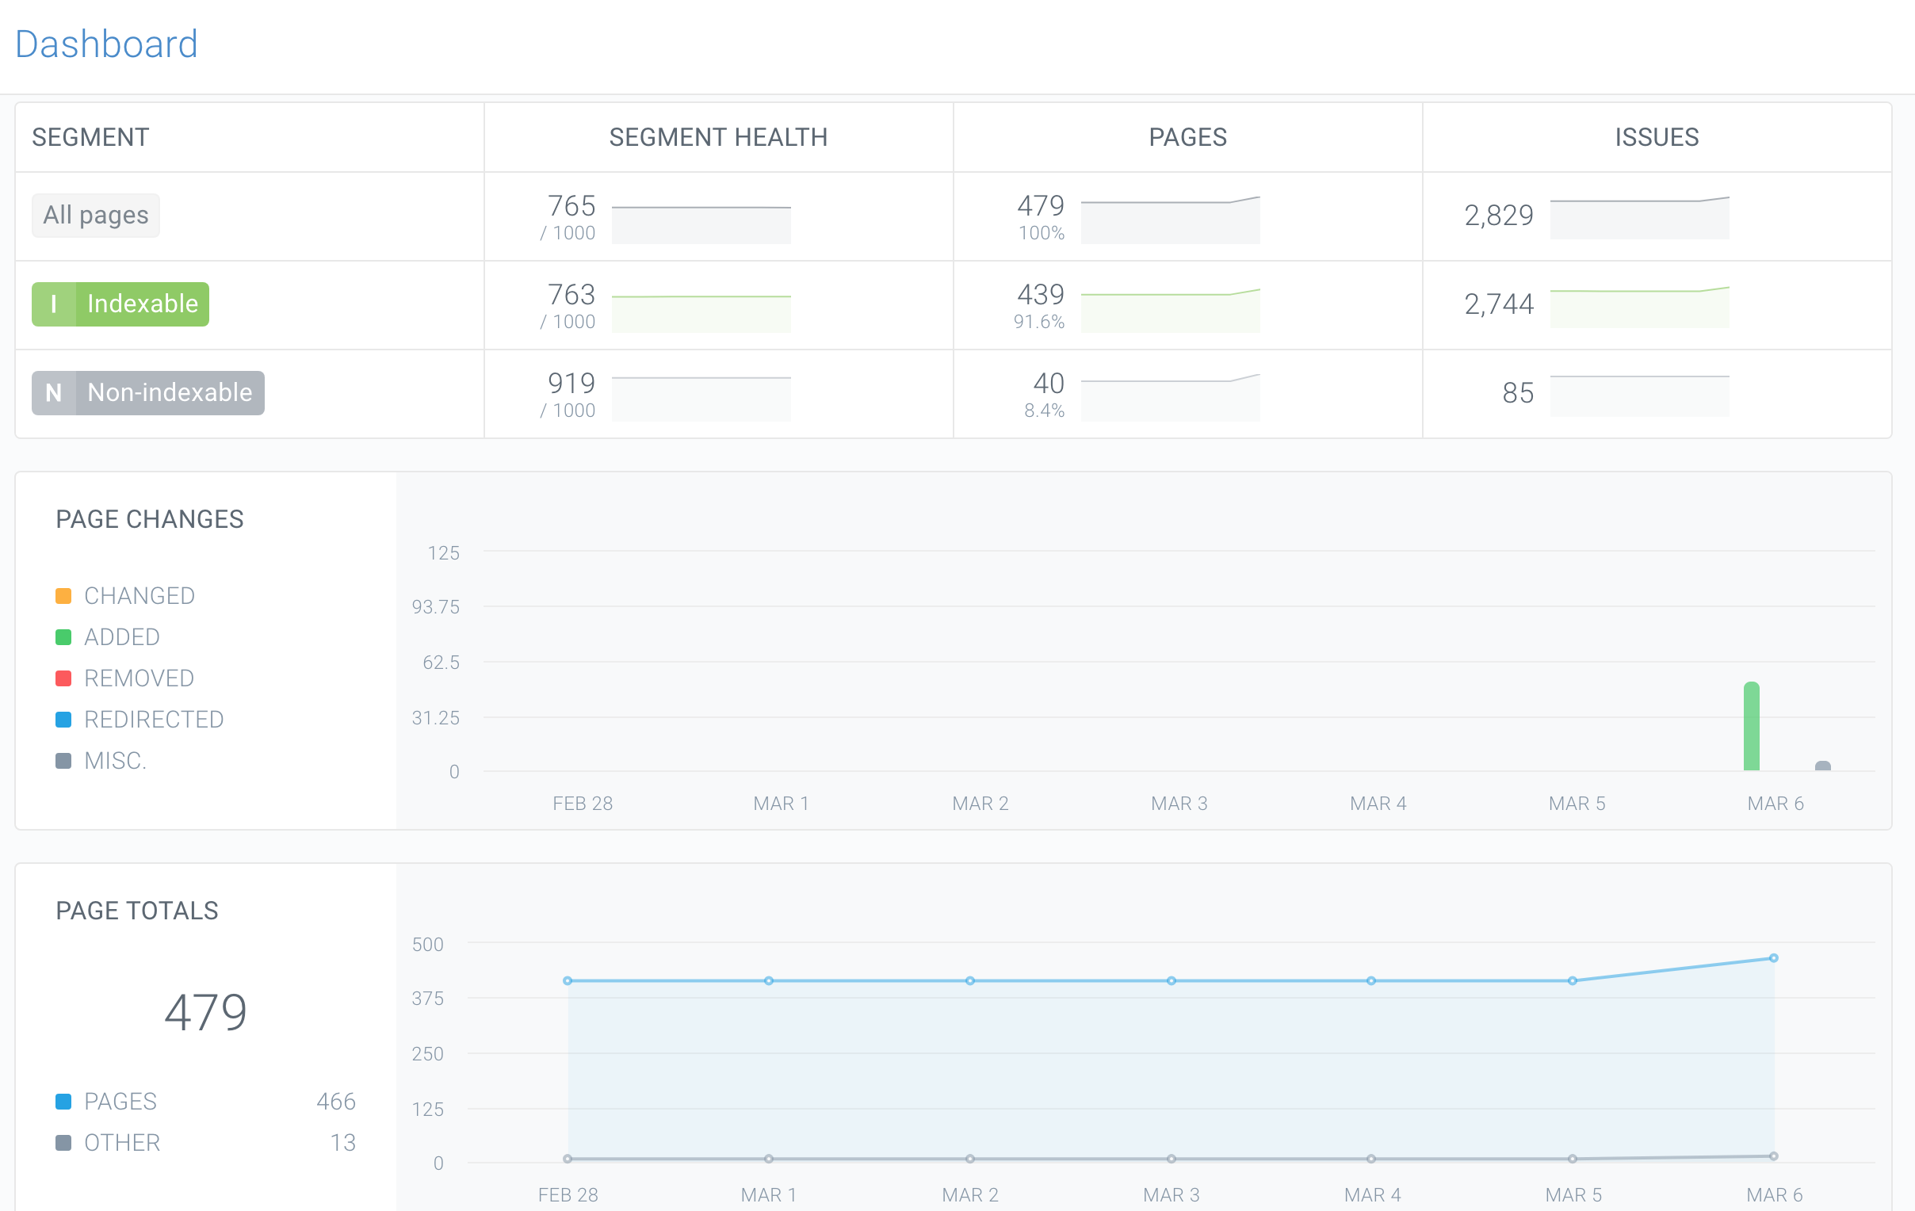Open the Indexable pages sparkline
Image resolution: width=1915 pixels, height=1211 pixels.
pos(1170,309)
